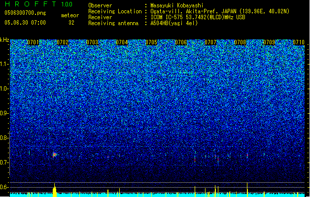Click the 0710 time marker

299,42
